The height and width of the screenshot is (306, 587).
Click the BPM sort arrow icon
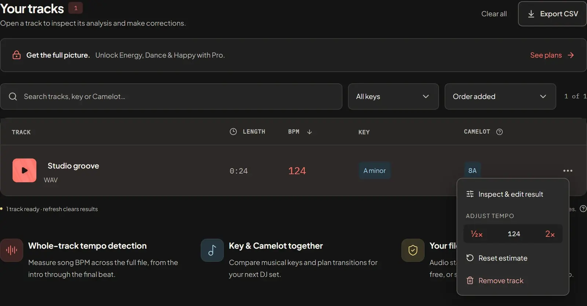309,132
